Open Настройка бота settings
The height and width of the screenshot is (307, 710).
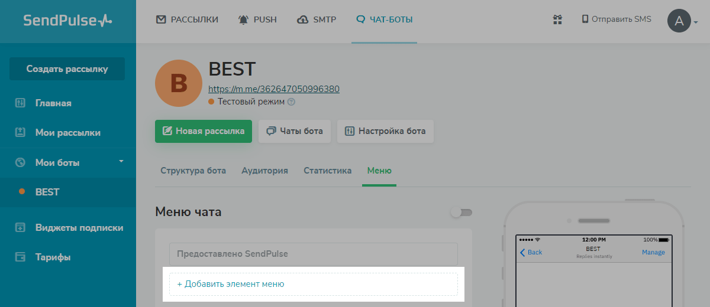[385, 131]
